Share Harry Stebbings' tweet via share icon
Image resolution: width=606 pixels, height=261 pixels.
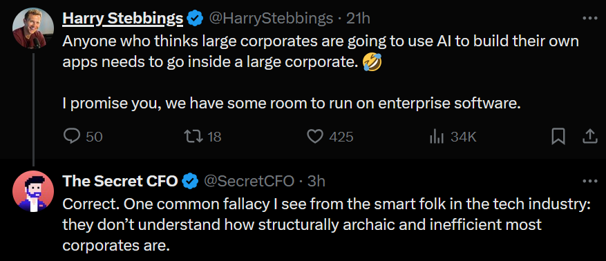tap(590, 136)
